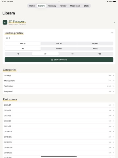Open the Management category

(59, 81)
